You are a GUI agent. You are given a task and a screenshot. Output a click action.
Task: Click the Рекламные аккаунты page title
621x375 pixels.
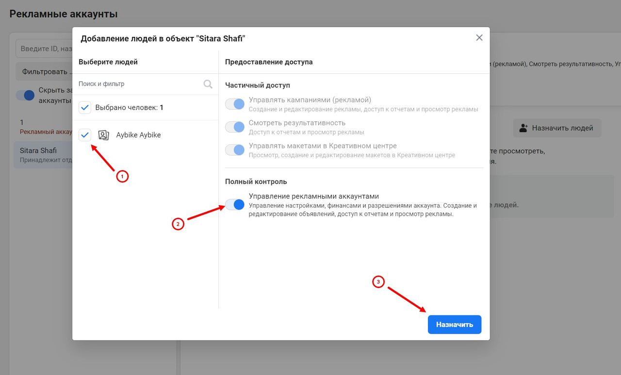tap(64, 14)
